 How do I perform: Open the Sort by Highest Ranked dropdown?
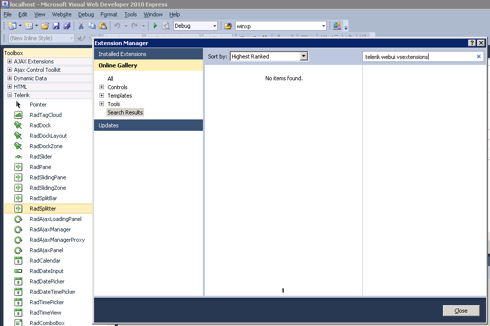tap(303, 56)
